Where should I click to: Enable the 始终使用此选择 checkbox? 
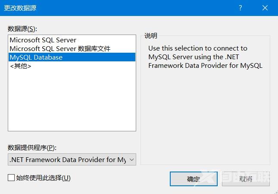[x=11, y=178]
